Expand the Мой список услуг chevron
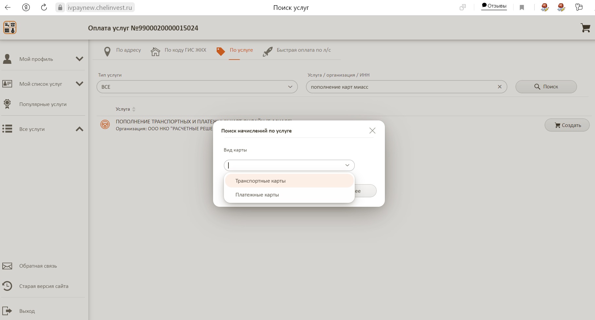The image size is (595, 320). (x=80, y=84)
